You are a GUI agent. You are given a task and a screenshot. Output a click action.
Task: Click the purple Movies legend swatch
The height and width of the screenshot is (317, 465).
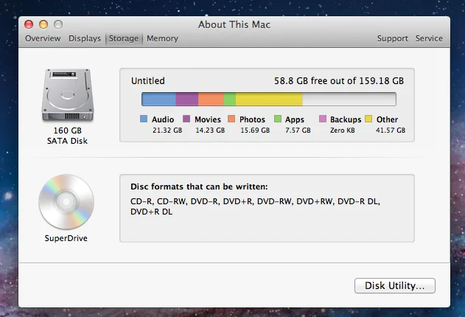coord(186,119)
